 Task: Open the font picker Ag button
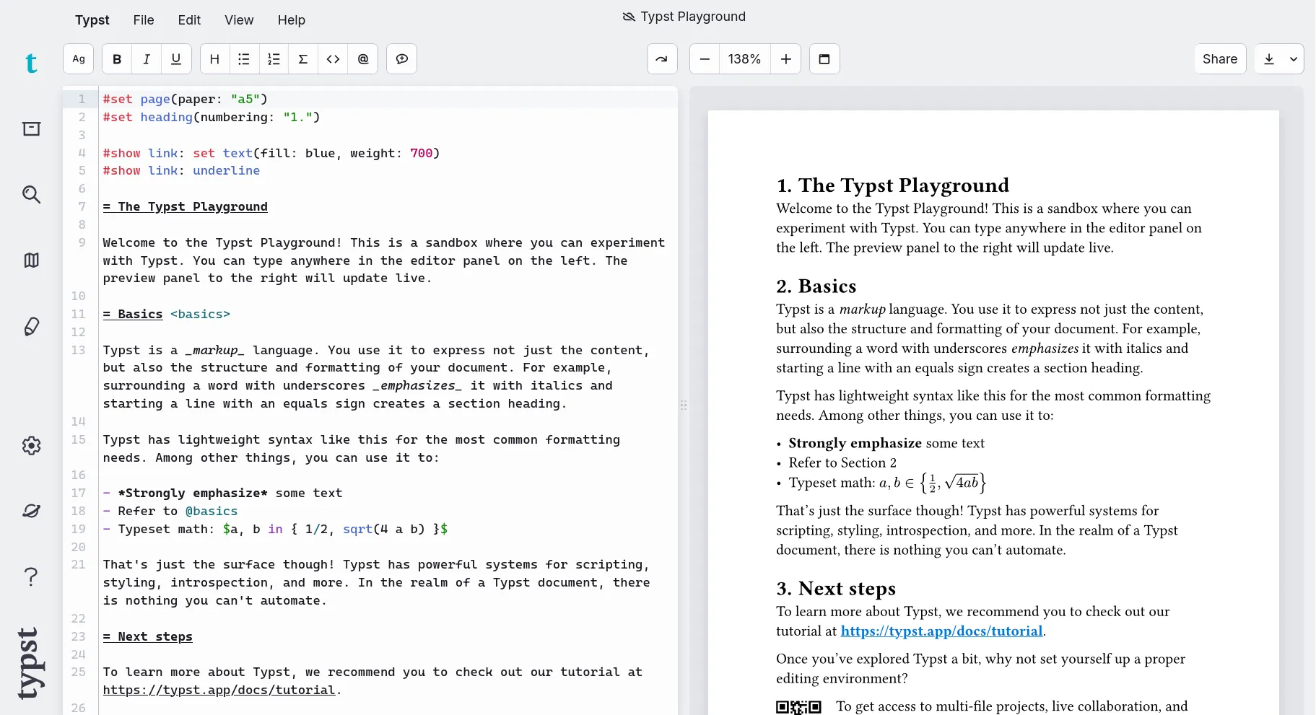point(79,59)
